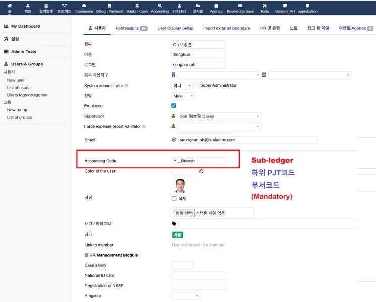Open the external user third-party dropdown
The width and height of the screenshot is (376, 302).
(x=219, y=75)
